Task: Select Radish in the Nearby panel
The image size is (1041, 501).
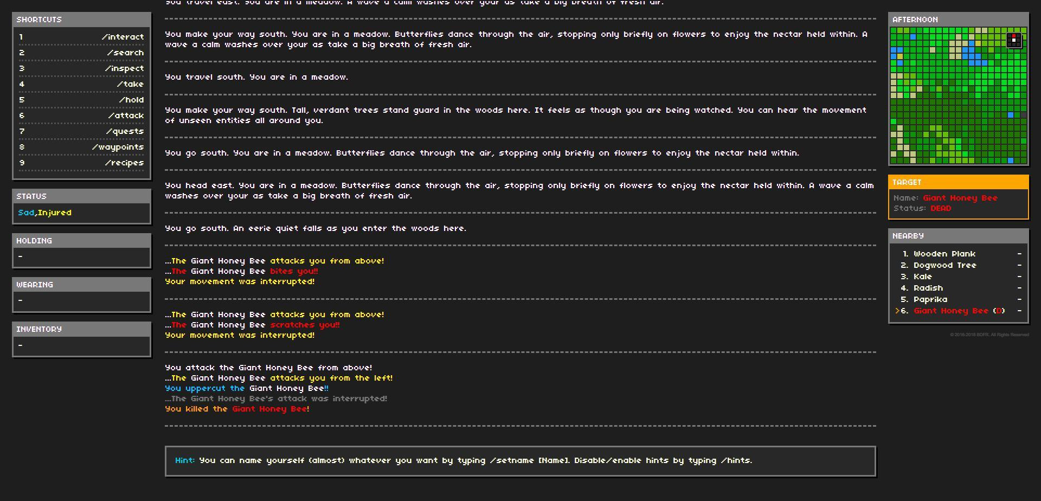Action: click(x=958, y=288)
